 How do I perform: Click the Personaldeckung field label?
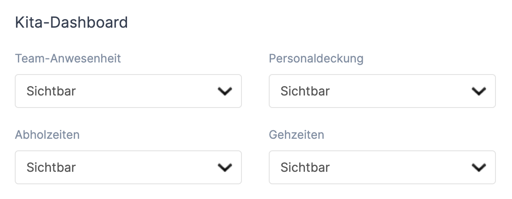pos(316,58)
